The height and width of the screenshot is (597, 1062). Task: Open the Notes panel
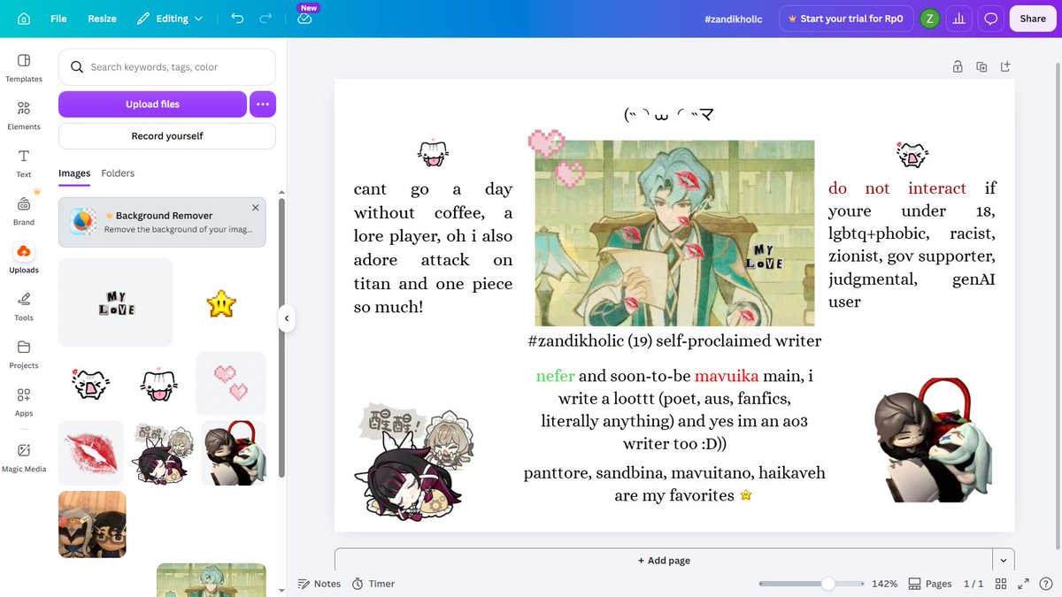(x=319, y=584)
